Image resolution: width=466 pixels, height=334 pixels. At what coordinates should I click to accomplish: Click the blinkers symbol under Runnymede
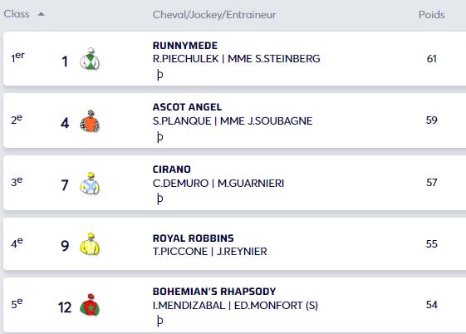click(x=159, y=75)
